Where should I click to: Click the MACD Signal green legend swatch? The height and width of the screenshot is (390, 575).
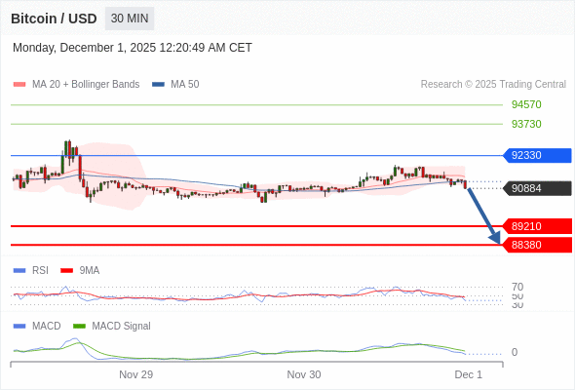[79, 327]
